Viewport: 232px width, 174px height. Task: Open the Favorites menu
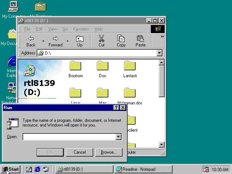[81, 29]
